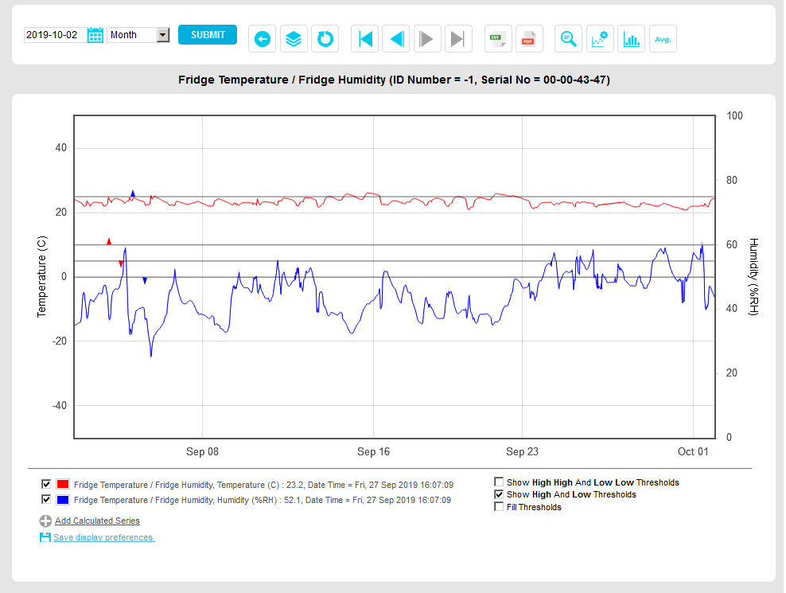786x593 pixels.
Task: Toggle the Temperature (C) series checkbox
Action: click(46, 484)
